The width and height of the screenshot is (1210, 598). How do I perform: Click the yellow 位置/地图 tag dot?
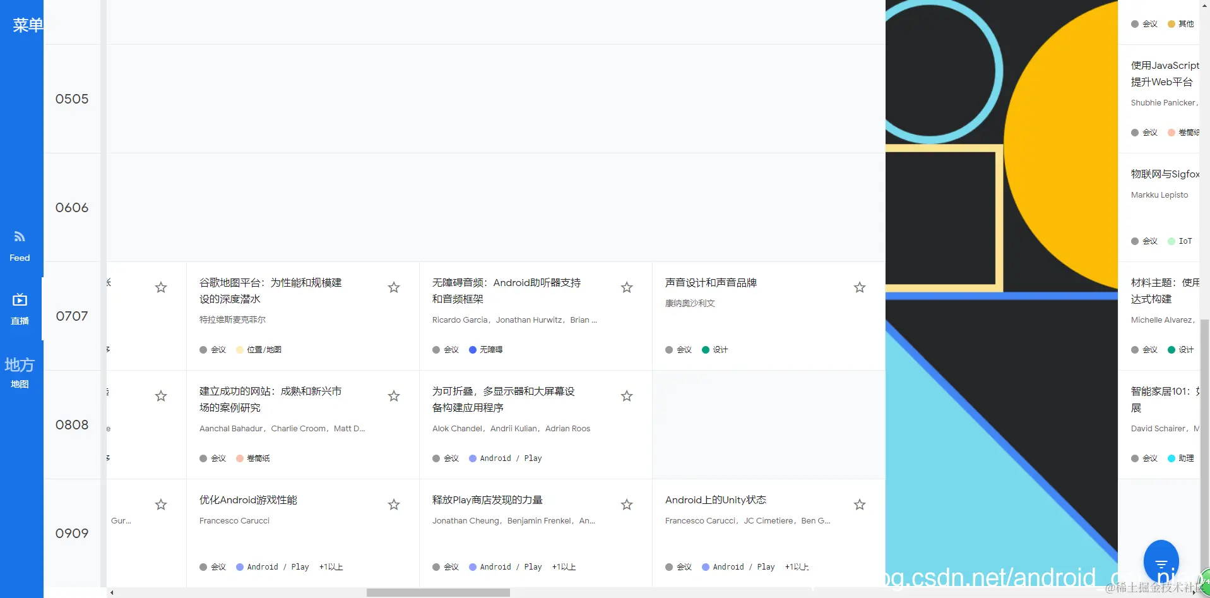[239, 349]
